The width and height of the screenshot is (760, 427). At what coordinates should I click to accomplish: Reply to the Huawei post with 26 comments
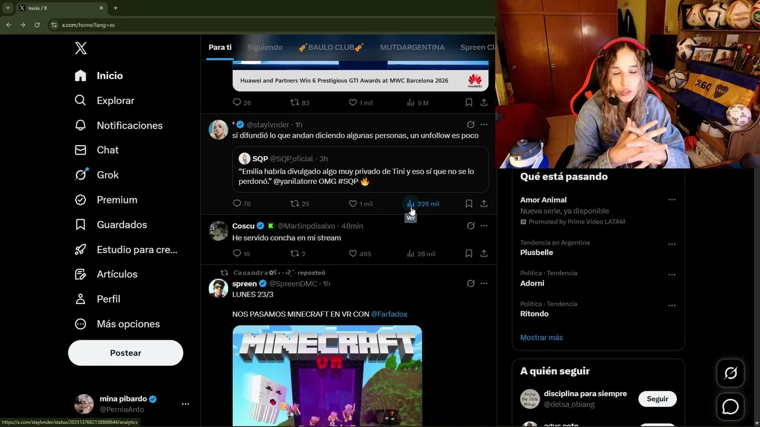[242, 103]
